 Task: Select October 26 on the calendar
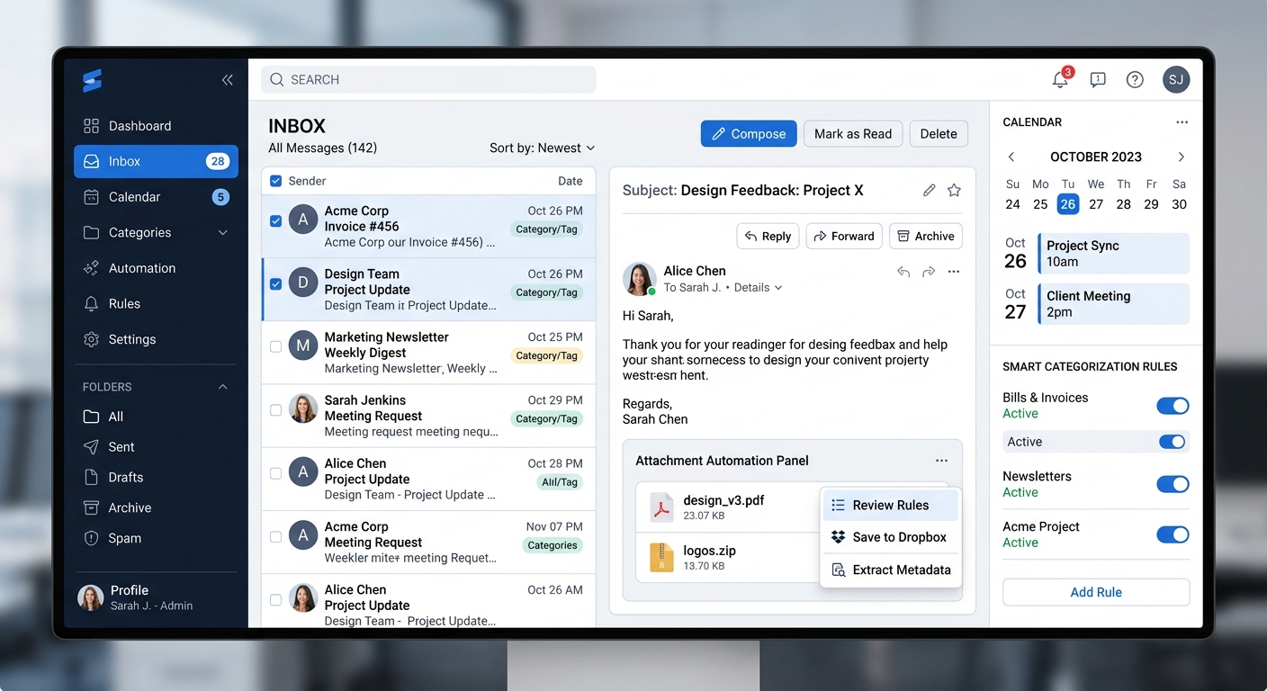pyautogui.click(x=1067, y=204)
